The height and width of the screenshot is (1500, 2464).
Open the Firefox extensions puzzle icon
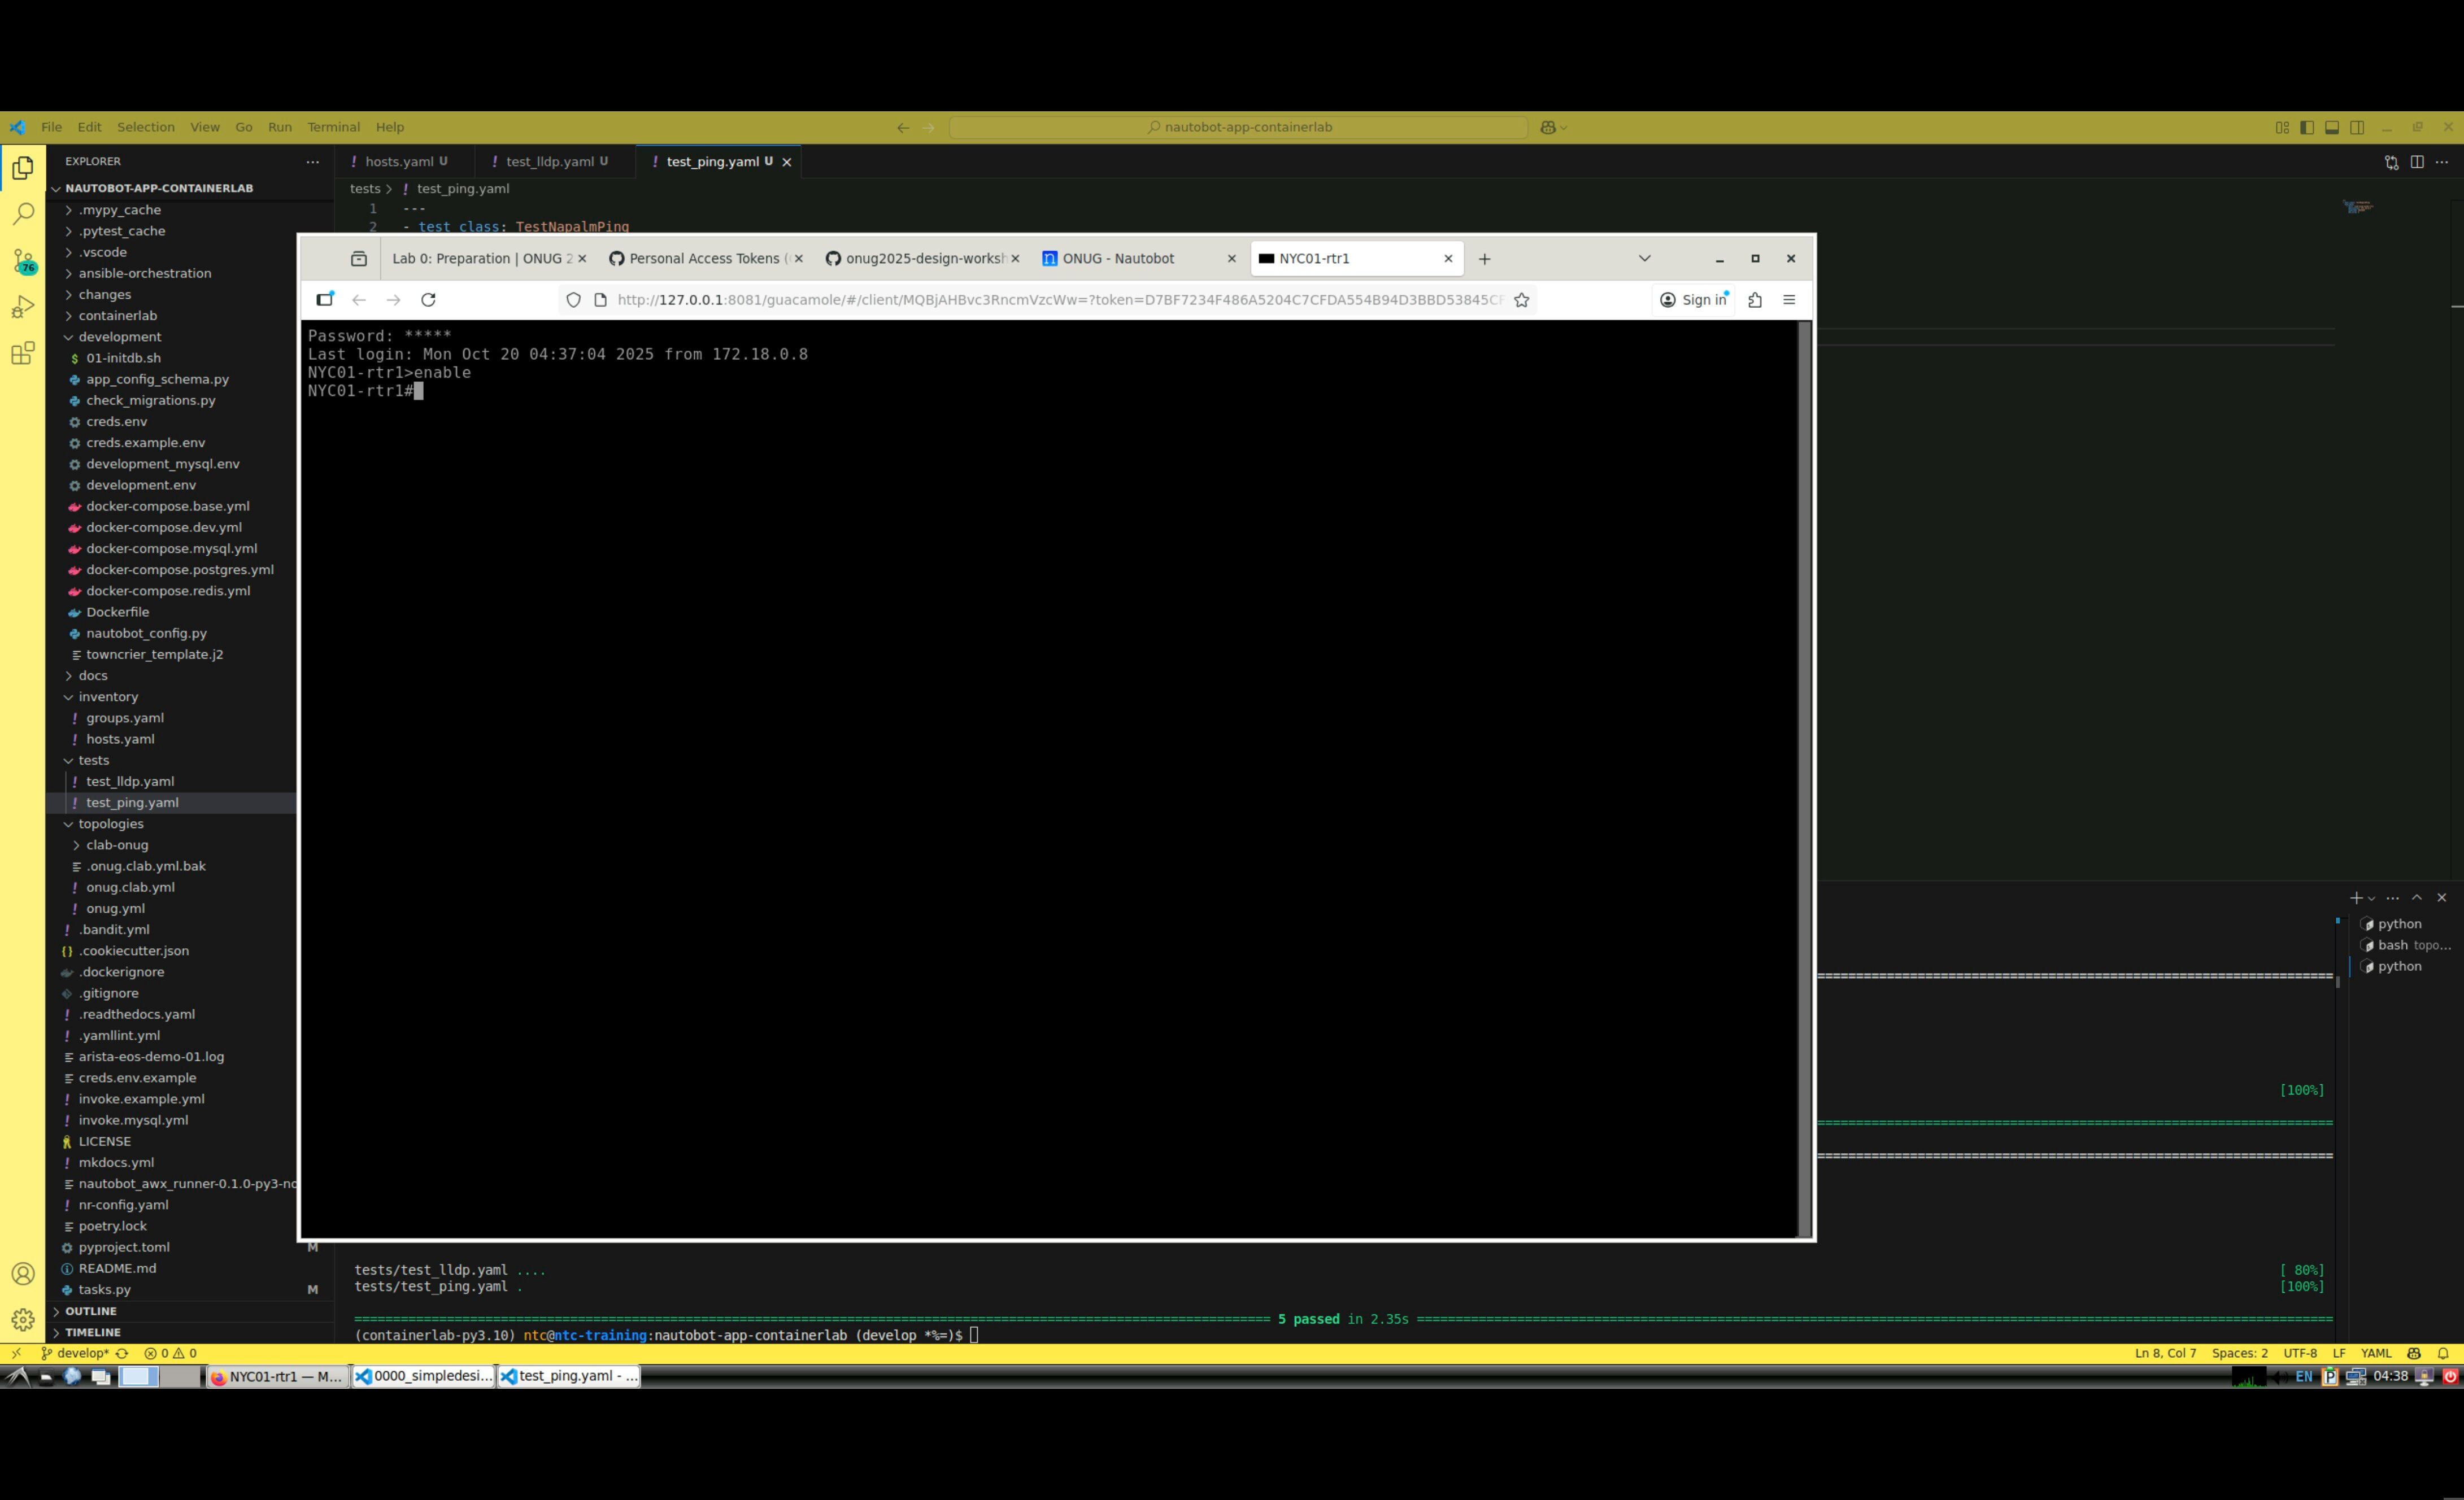[1754, 300]
